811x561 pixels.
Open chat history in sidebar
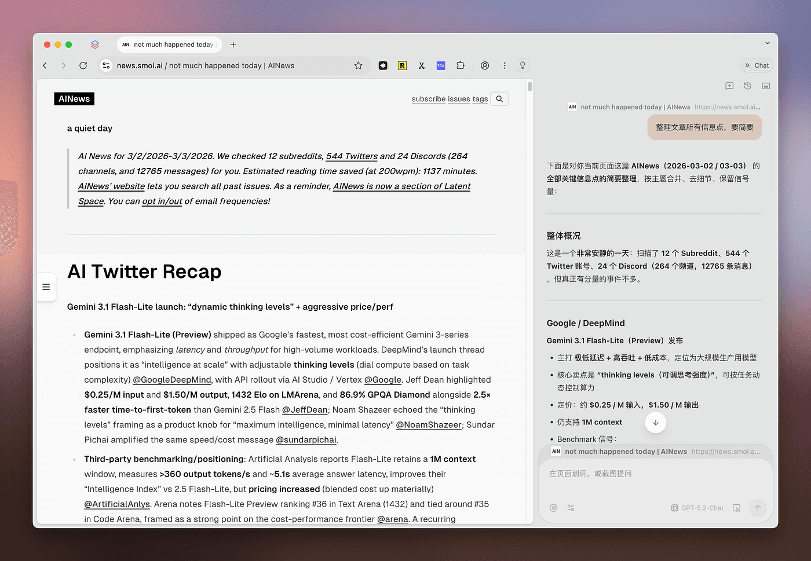[x=748, y=86]
